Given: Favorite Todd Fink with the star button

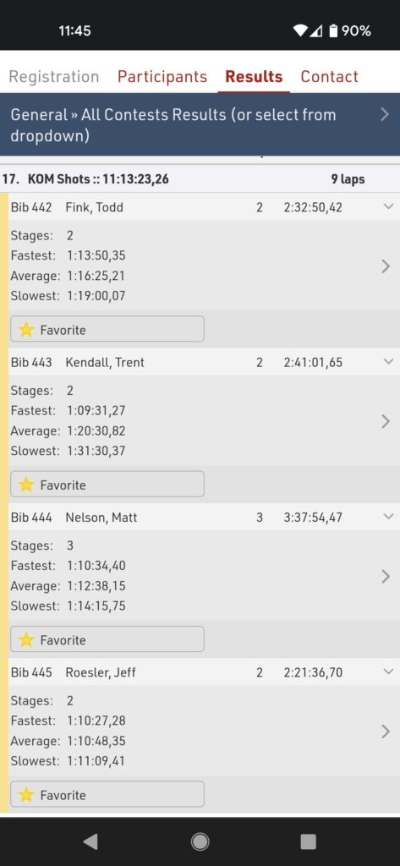Looking at the screenshot, I should pos(107,329).
